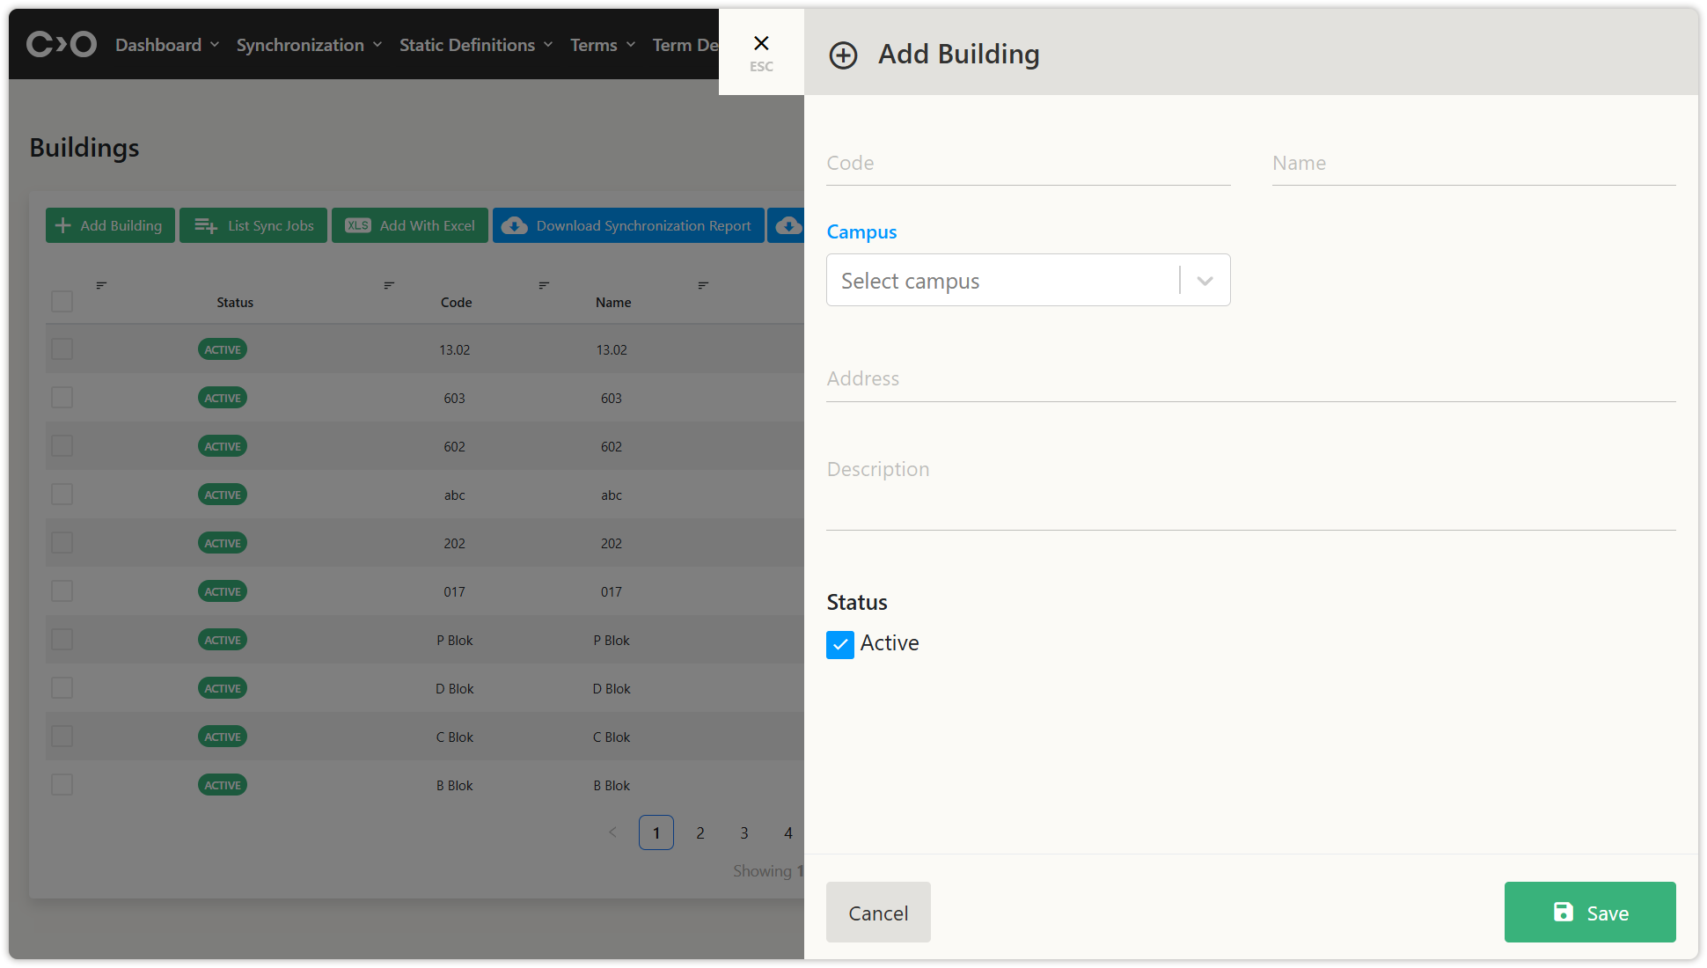
Task: Click the logo icon in the top navbar
Action: tap(61, 44)
